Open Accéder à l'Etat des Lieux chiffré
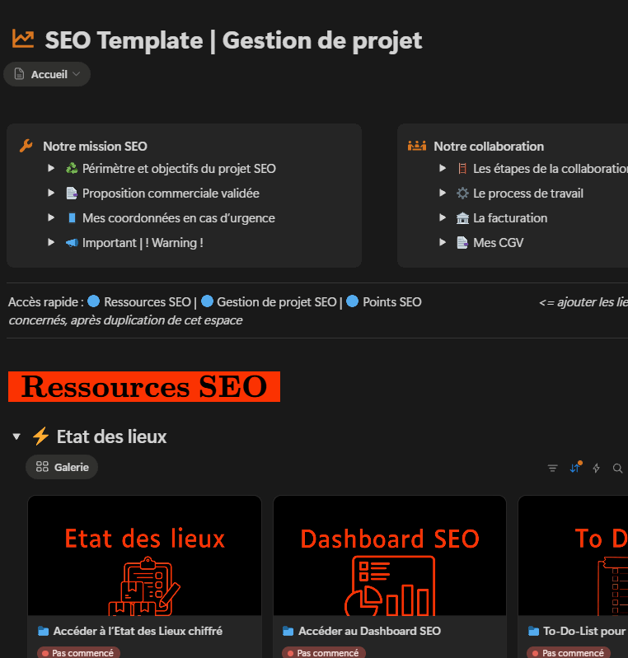Viewport: 628px width, 658px height. click(138, 631)
